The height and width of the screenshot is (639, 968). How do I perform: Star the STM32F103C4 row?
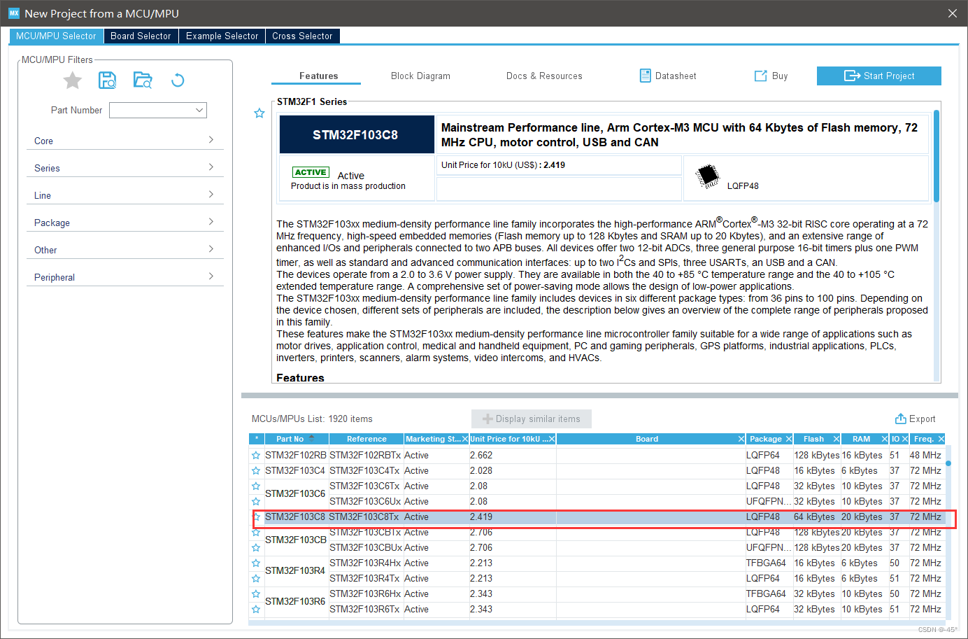point(256,471)
